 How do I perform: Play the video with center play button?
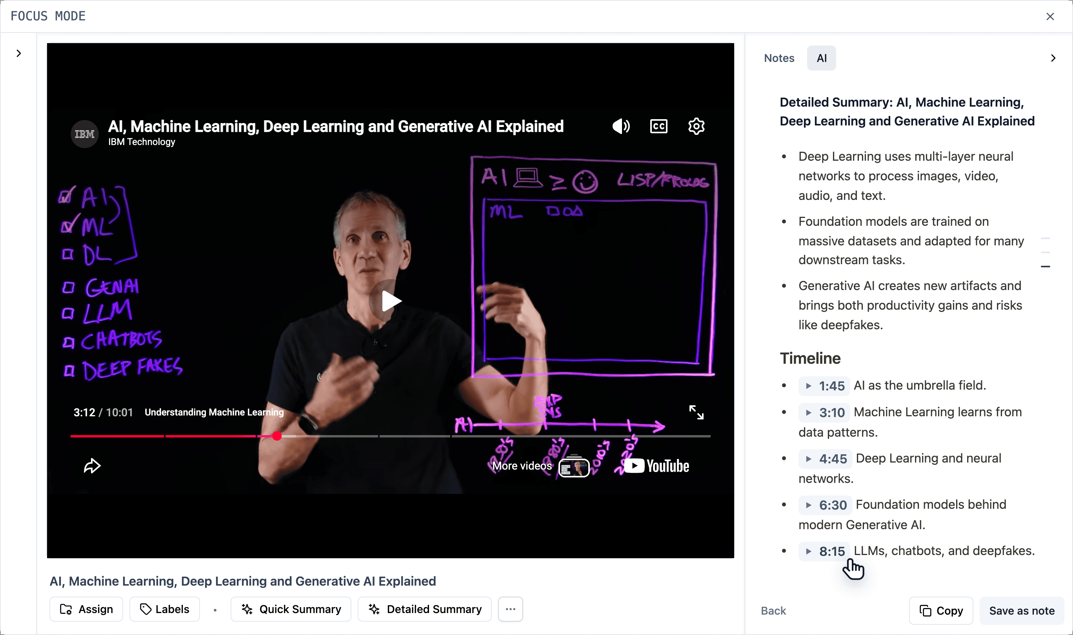click(x=390, y=301)
